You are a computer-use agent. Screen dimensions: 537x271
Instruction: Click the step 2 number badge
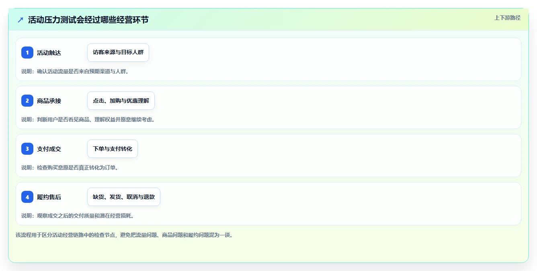point(27,101)
